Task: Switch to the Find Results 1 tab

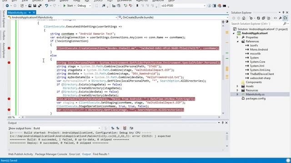Action: pos(101,154)
